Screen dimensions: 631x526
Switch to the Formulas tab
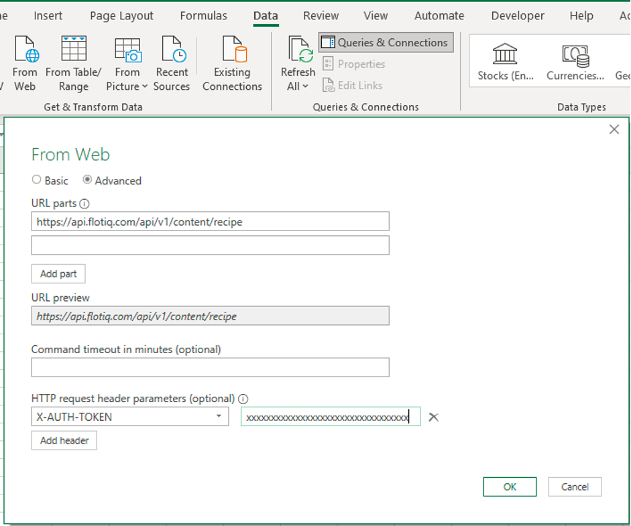(x=204, y=15)
